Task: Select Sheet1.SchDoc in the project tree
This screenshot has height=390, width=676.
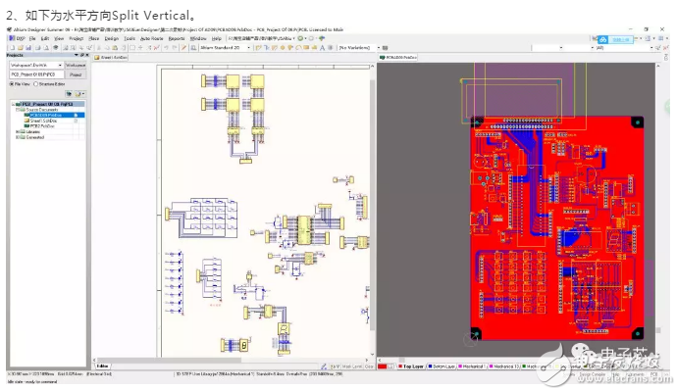Action: point(43,121)
